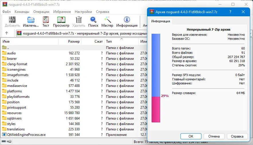Open Поиск (Find) magnifier icon
The width and height of the screenshot is (253, 145).
coord(93,20)
